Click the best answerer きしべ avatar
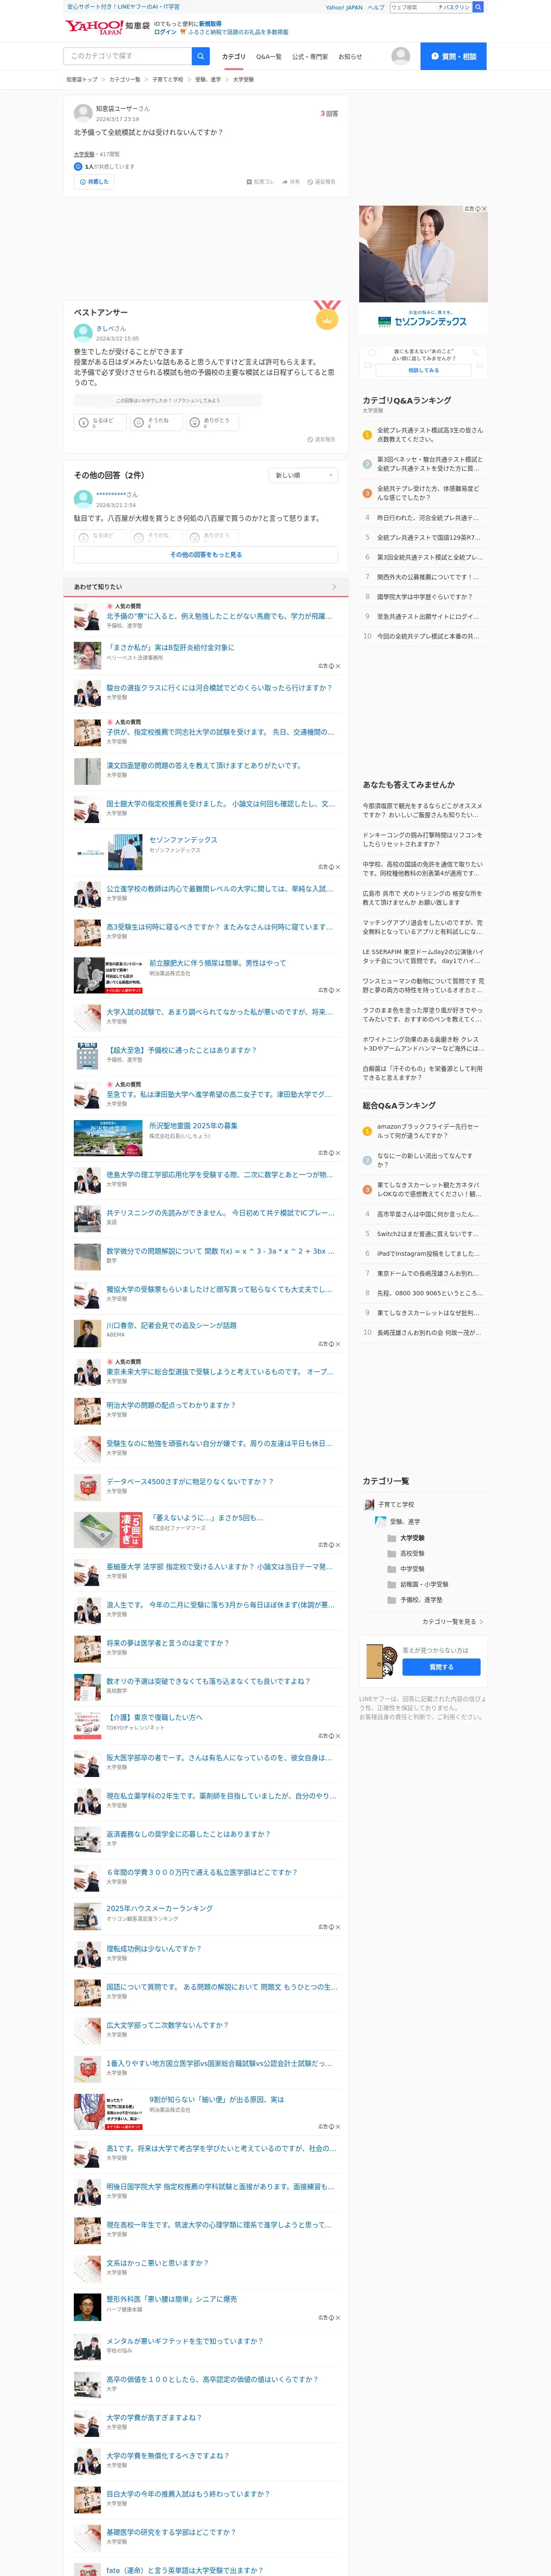The width and height of the screenshot is (551, 2576). (x=83, y=333)
